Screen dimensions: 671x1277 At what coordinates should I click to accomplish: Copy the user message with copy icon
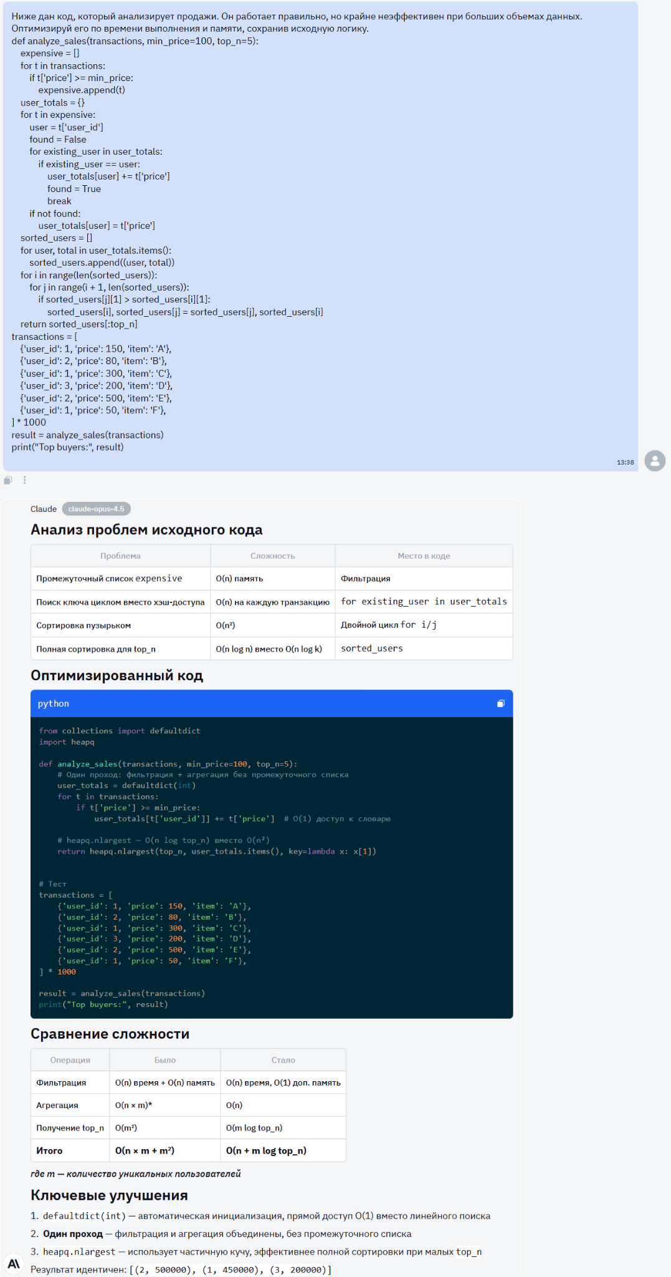8,480
